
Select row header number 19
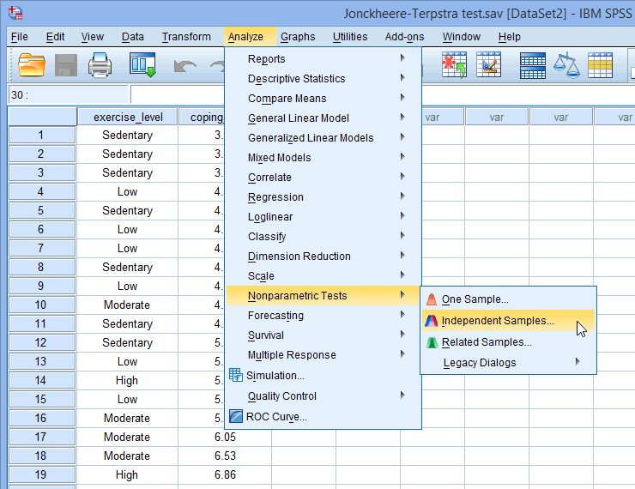coord(41,474)
